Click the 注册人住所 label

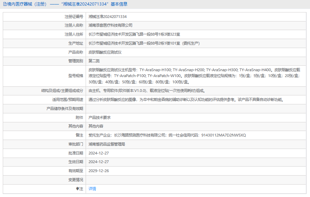pyautogui.click(x=74, y=34)
